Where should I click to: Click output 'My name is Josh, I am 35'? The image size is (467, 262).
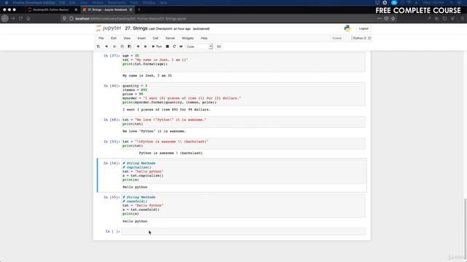(x=147, y=76)
